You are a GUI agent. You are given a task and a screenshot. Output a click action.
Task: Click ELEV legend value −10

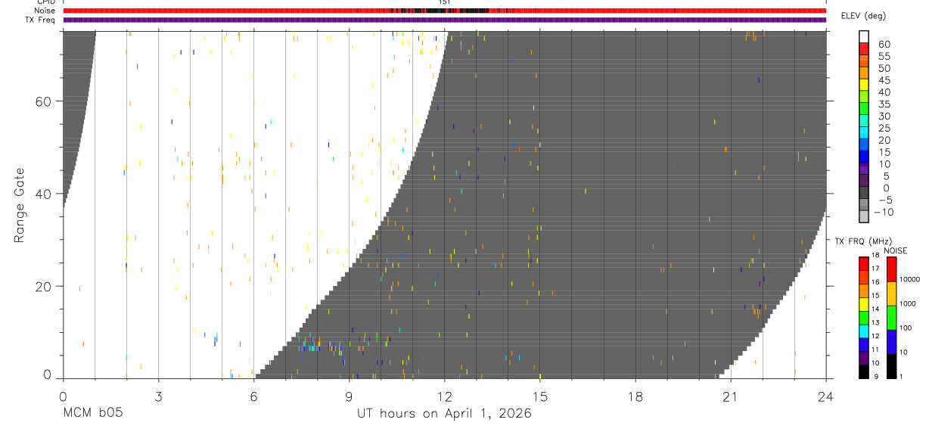tap(884, 213)
